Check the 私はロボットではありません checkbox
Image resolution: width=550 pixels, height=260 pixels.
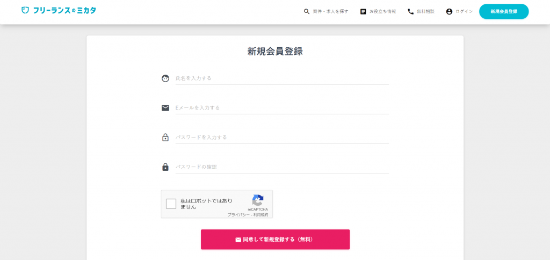(171, 204)
